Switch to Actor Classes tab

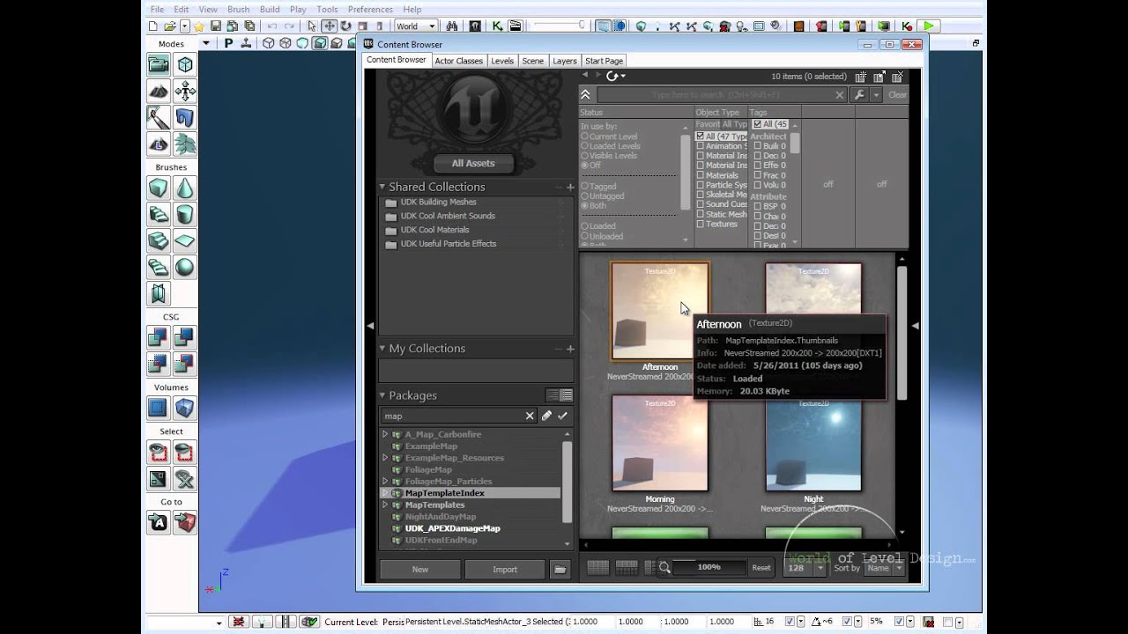pyautogui.click(x=458, y=61)
